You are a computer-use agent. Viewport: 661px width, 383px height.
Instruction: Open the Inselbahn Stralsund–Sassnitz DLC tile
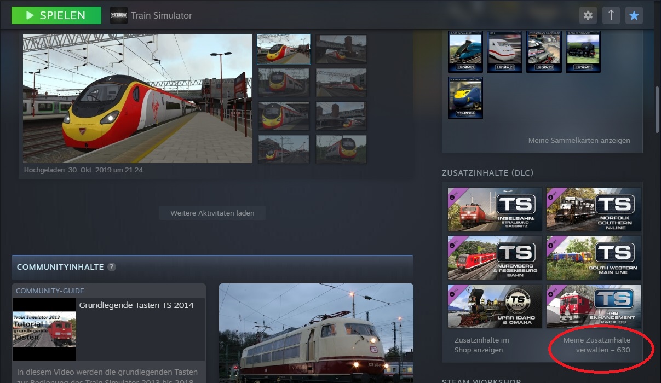tap(495, 210)
